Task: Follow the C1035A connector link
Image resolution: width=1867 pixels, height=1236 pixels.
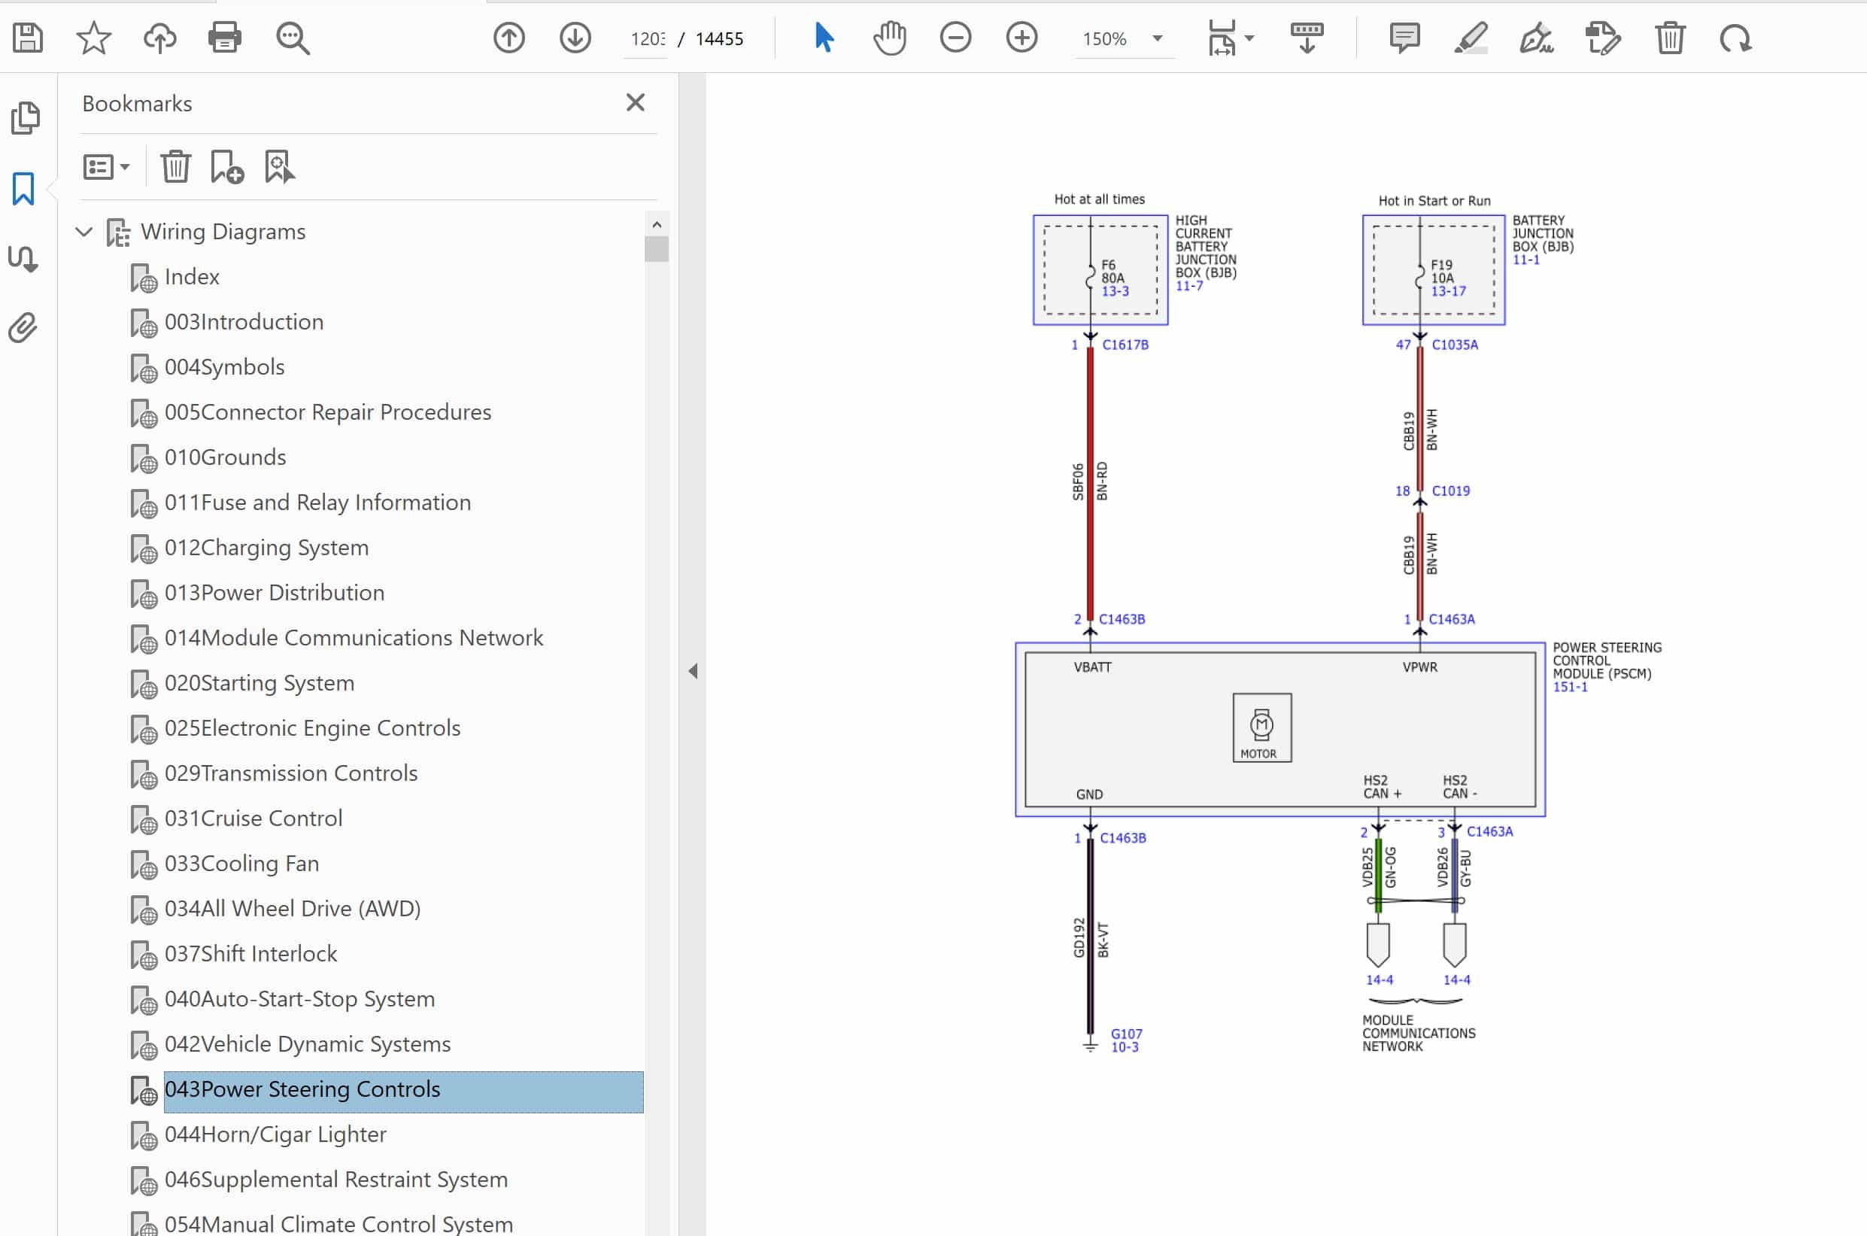Action: coord(1455,345)
